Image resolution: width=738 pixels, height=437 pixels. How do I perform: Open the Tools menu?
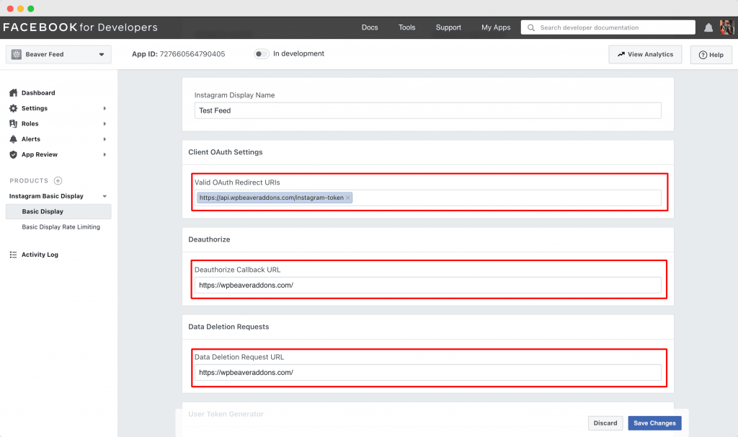[406, 27]
